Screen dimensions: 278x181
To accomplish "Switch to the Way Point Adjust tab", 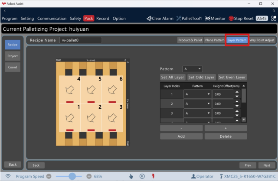I will coord(262,40).
